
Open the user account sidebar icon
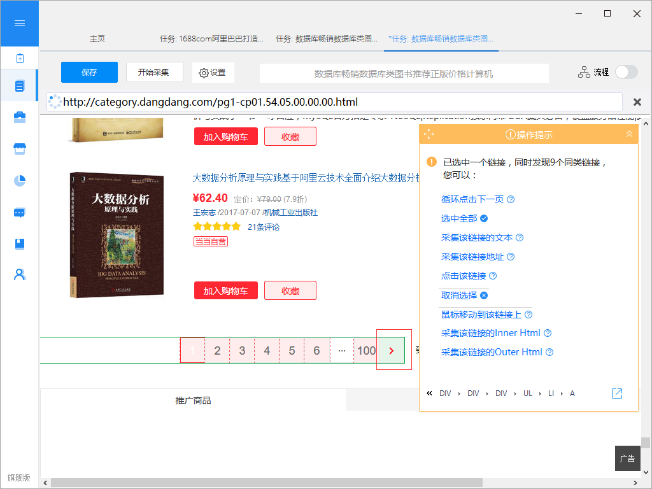coord(20,274)
